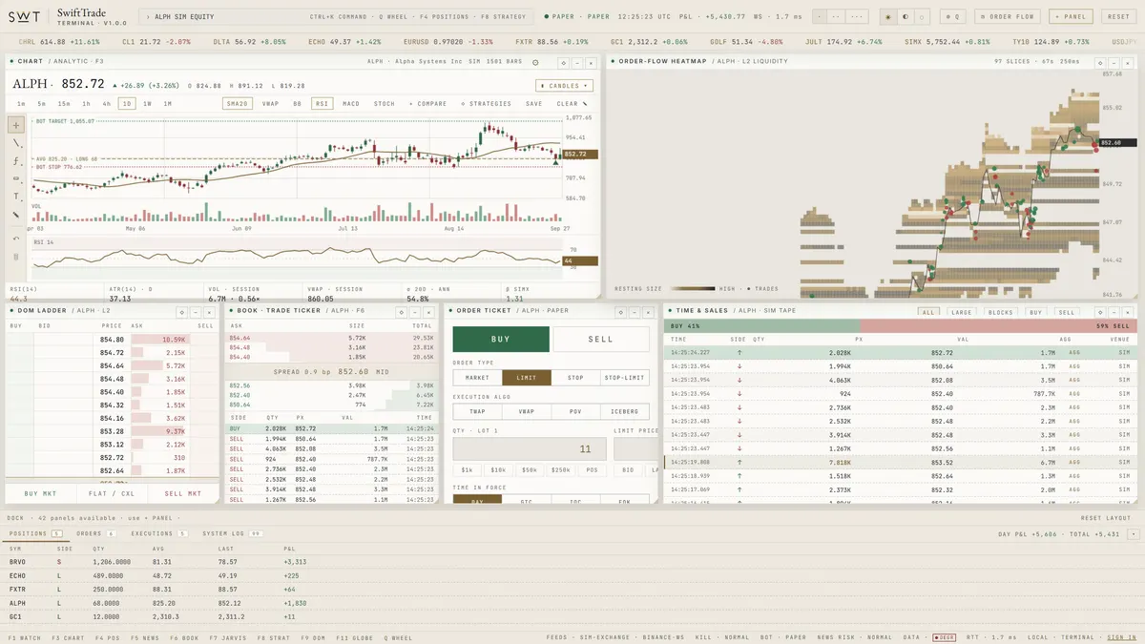Viewport: 1145px width, 644px height.
Task: Open the Strategies menu
Action: tap(486, 103)
